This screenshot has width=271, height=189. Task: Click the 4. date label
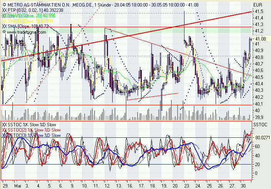[38, 186]
